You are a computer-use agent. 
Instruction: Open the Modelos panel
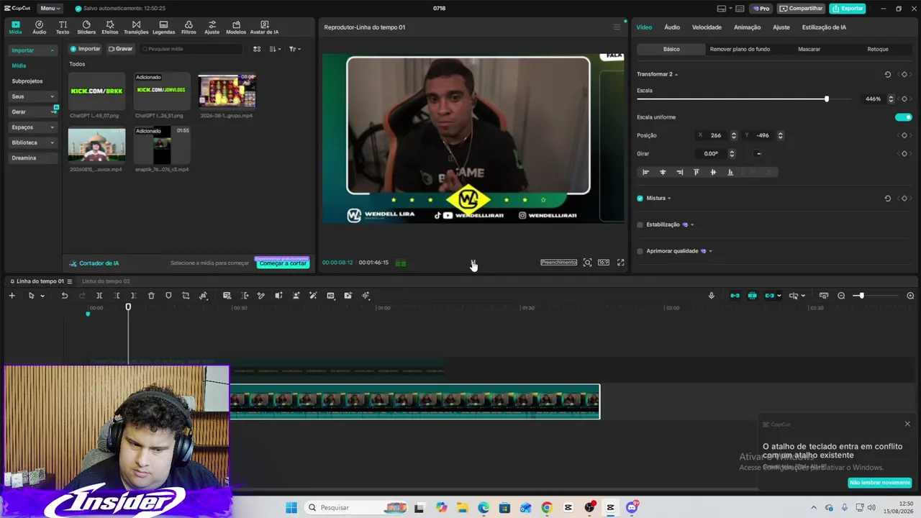[236, 27]
